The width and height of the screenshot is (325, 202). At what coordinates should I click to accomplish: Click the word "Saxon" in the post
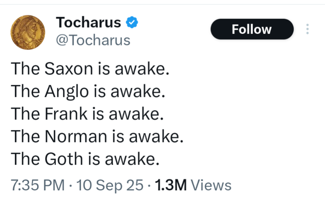[69, 69]
